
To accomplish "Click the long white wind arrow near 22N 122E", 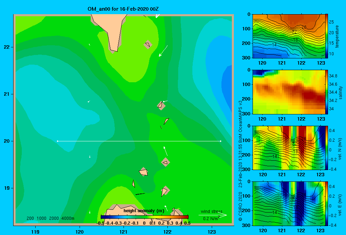I will 163,51.
